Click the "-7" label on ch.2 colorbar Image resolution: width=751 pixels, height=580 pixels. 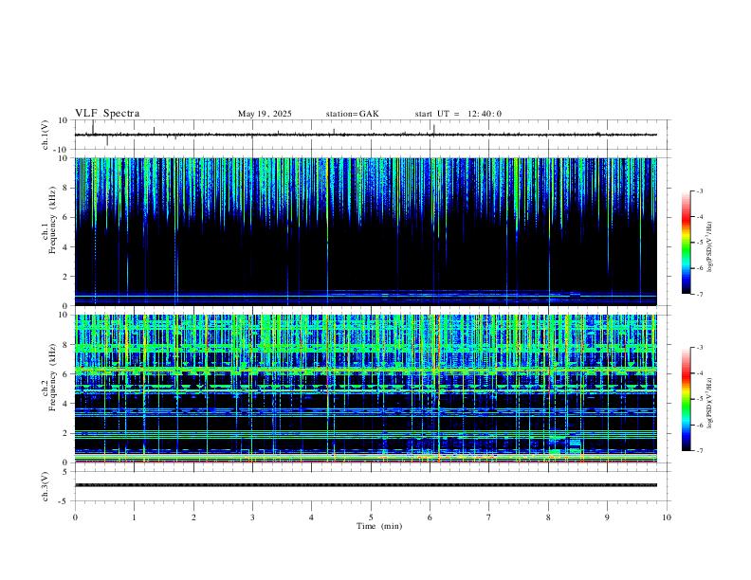coord(699,450)
